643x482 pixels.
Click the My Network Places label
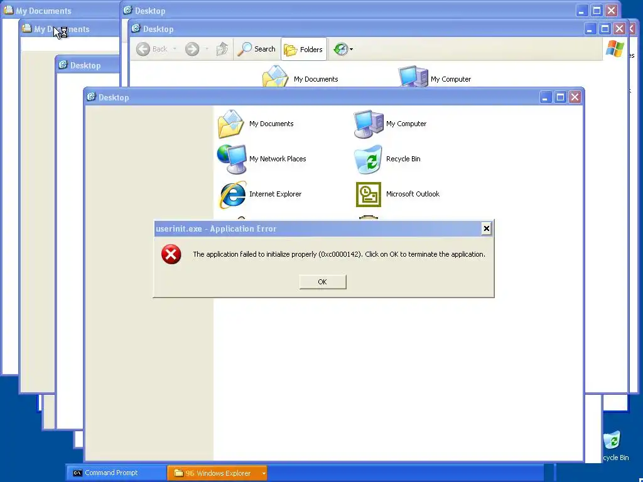click(278, 159)
